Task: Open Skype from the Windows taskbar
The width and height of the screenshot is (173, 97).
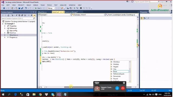Action: [53, 95]
